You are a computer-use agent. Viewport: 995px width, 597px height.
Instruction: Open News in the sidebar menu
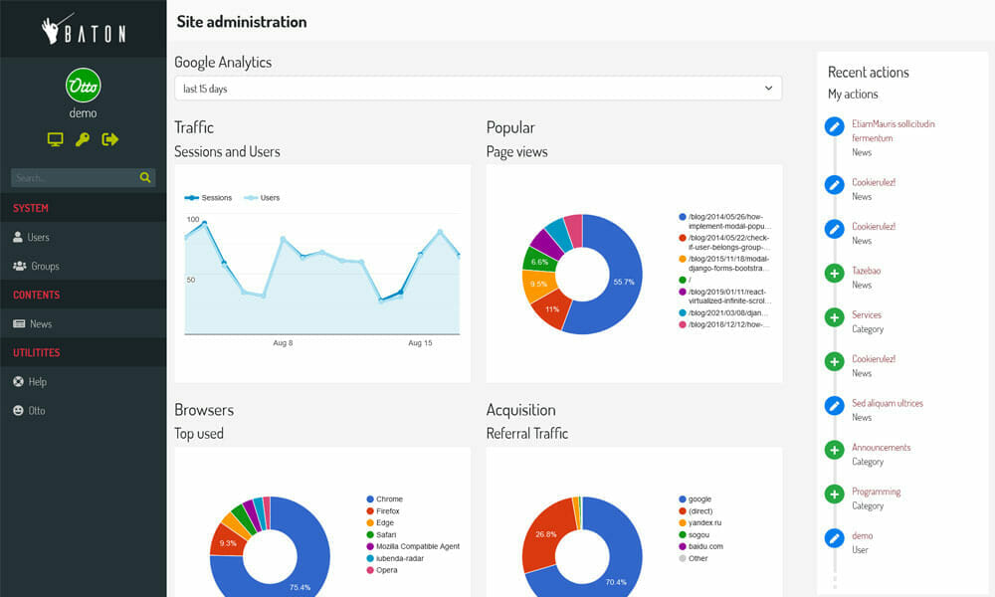[x=40, y=323]
